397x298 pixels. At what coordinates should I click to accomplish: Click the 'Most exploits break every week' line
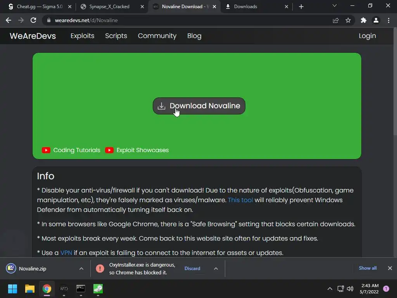point(178,239)
